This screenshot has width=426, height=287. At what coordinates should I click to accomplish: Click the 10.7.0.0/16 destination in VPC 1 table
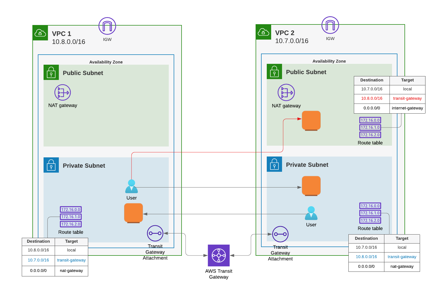tap(38, 260)
